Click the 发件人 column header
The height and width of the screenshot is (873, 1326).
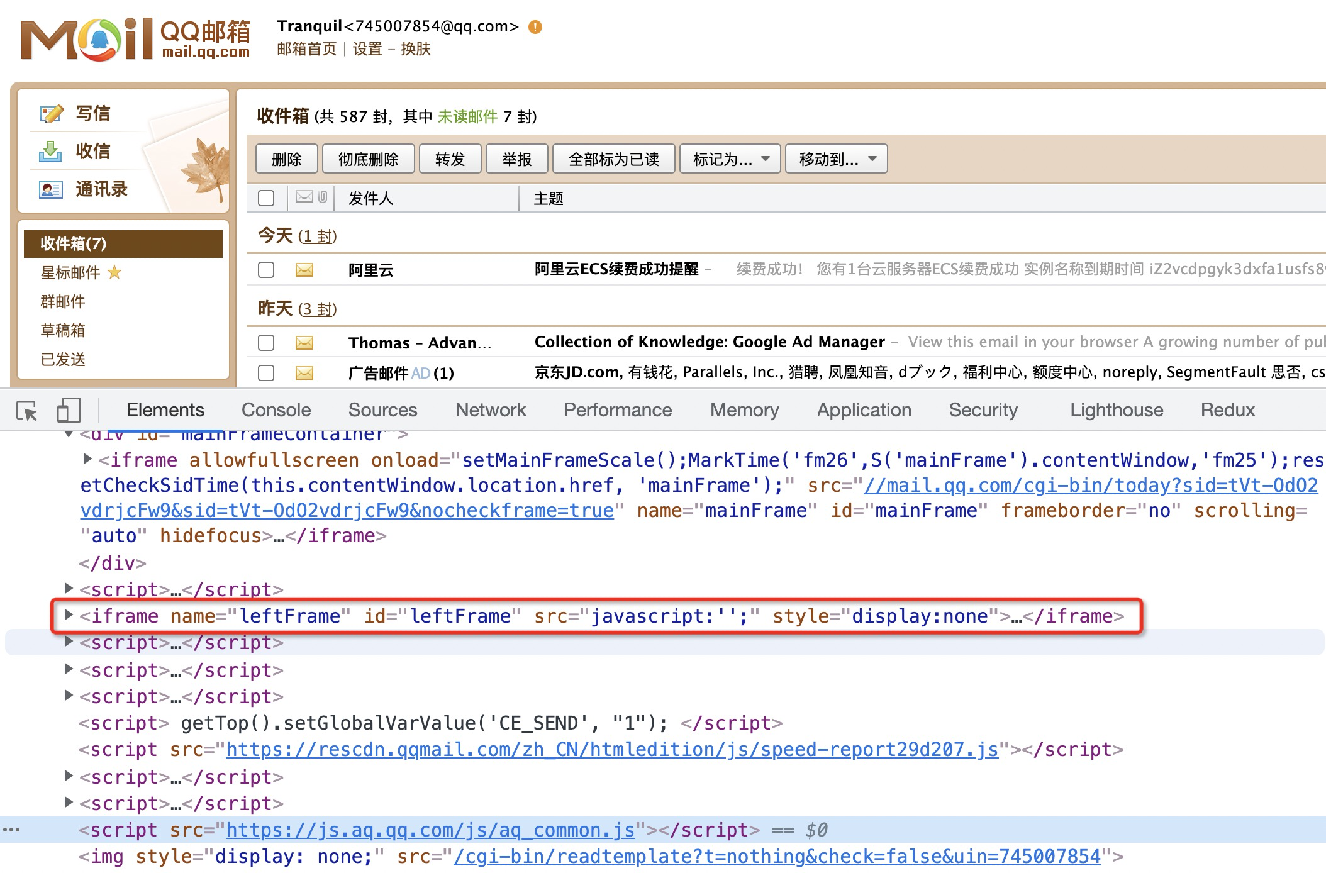(x=371, y=199)
